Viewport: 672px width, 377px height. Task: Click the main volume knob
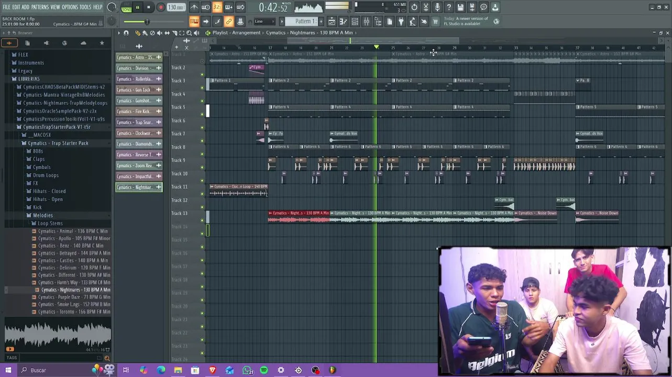point(112,7)
